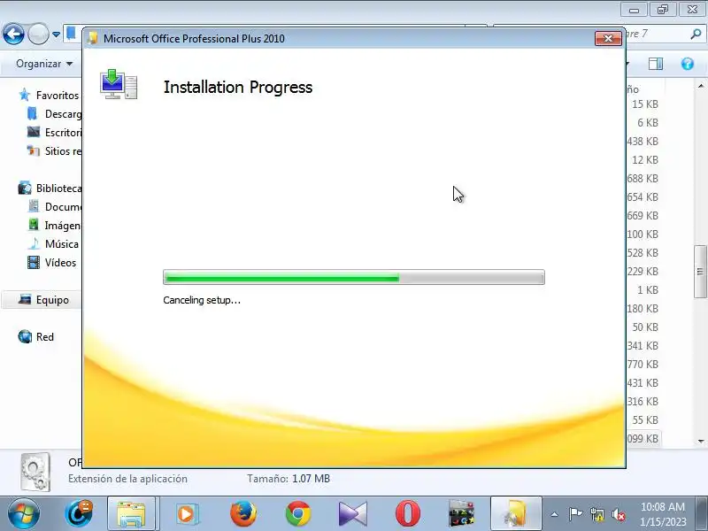Viewport: 708px width, 531px height.
Task: Open the Imágenes library
Action: coord(63,226)
